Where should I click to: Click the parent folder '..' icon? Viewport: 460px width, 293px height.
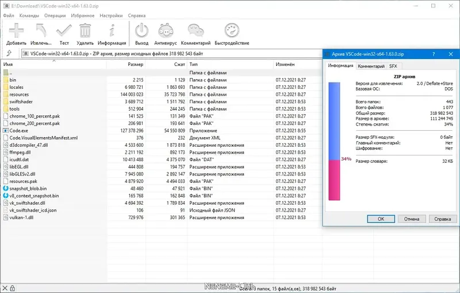click(6, 72)
